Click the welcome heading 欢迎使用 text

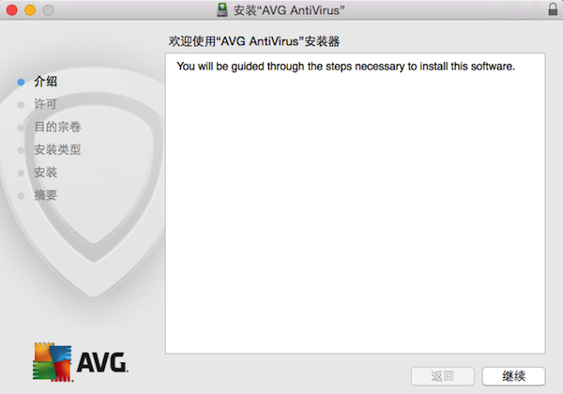[254, 41]
